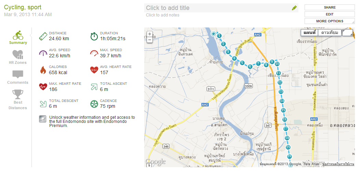358x173 pixels.
Task: Show the Best Distances trophy tab
Action: [17, 100]
